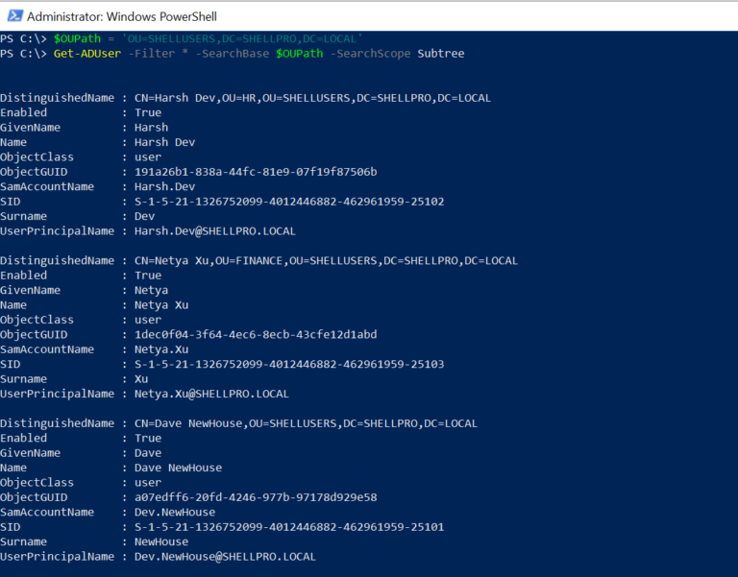Click Surname value Xu

pyautogui.click(x=141, y=379)
